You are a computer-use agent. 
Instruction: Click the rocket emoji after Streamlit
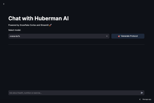coord(51,25)
